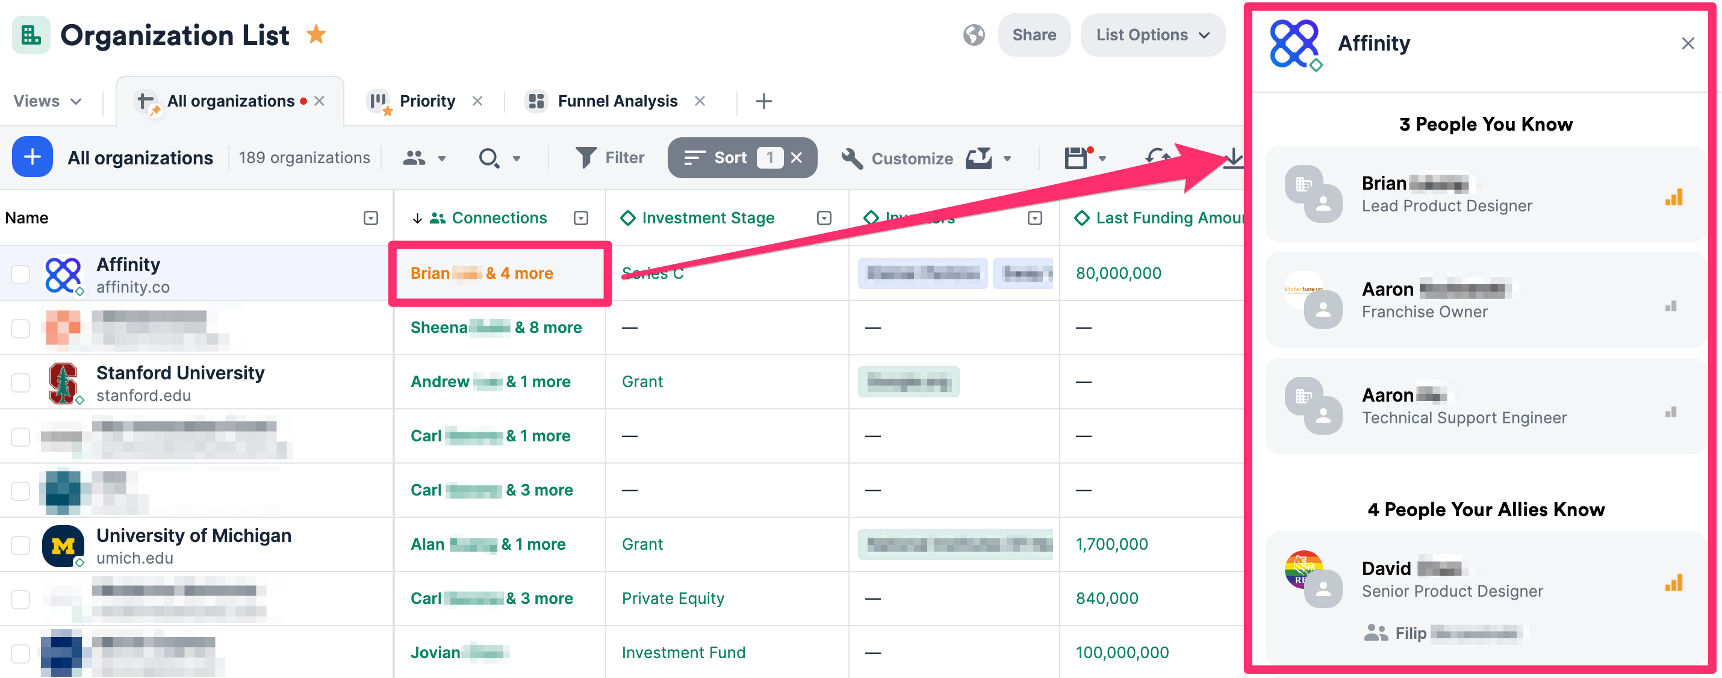Viewport: 1722px width, 678px height.
Task: Open the affinity.co link
Action: pos(133,287)
